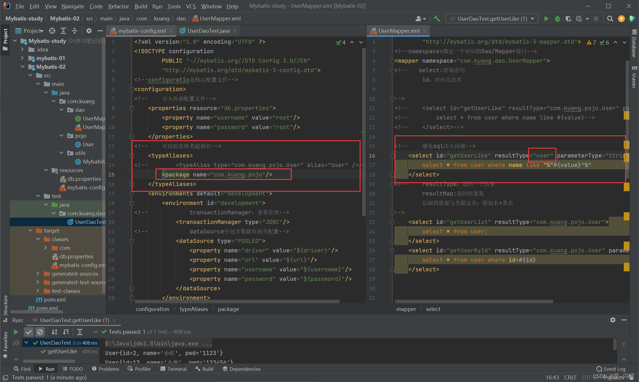Screen dimensions: 639x382
Task: Click the kuang breadcrumb in the navigation bar
Action: 162,18
